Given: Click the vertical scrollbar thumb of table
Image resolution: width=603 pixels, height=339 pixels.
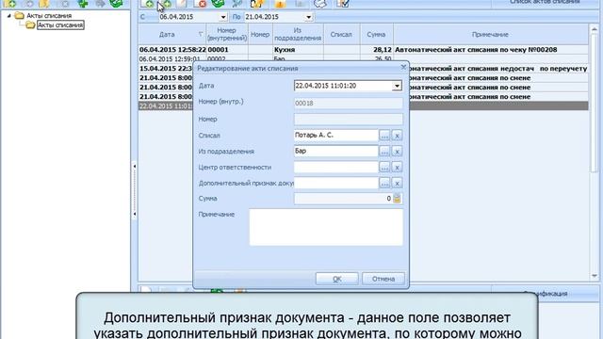Looking at the screenshot, I should 595,103.
